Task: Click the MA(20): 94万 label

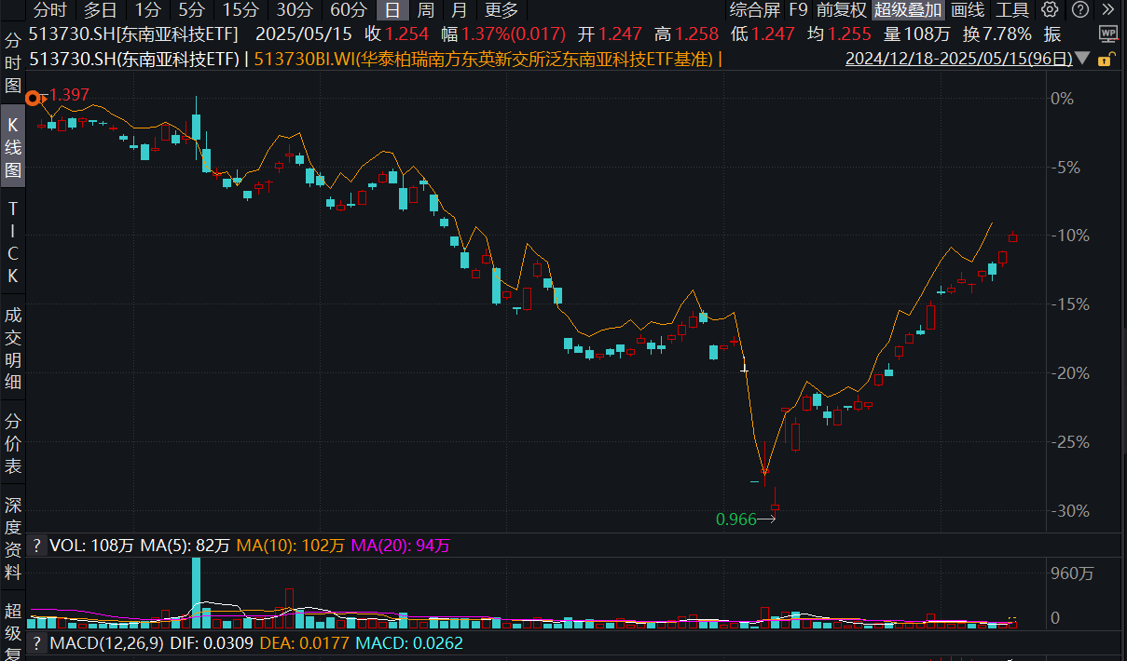Action: [400, 546]
